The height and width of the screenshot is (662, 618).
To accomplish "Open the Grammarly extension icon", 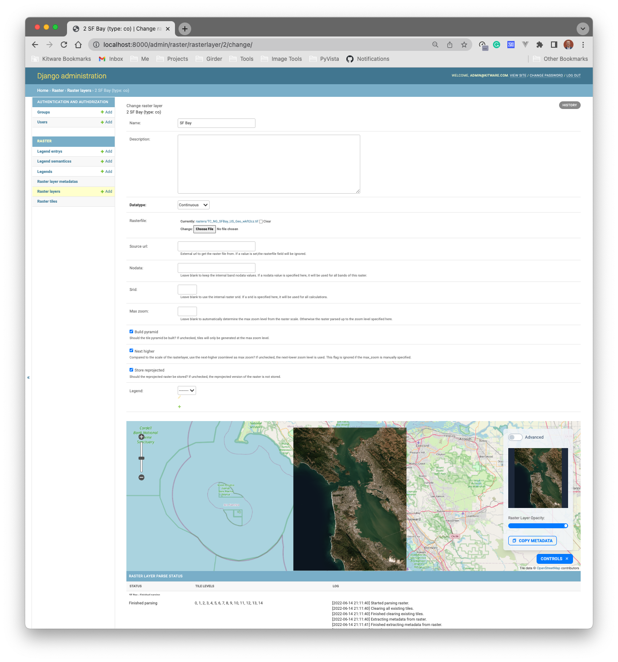I will (x=497, y=45).
